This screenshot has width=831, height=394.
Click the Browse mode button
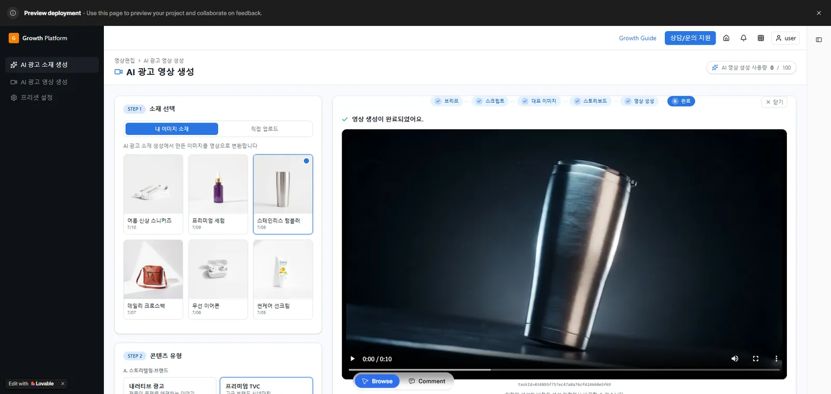[377, 381]
